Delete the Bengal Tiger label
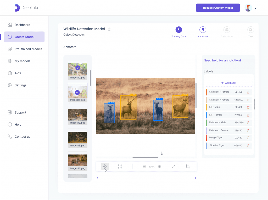The width and height of the screenshot is (268, 200). point(248,138)
